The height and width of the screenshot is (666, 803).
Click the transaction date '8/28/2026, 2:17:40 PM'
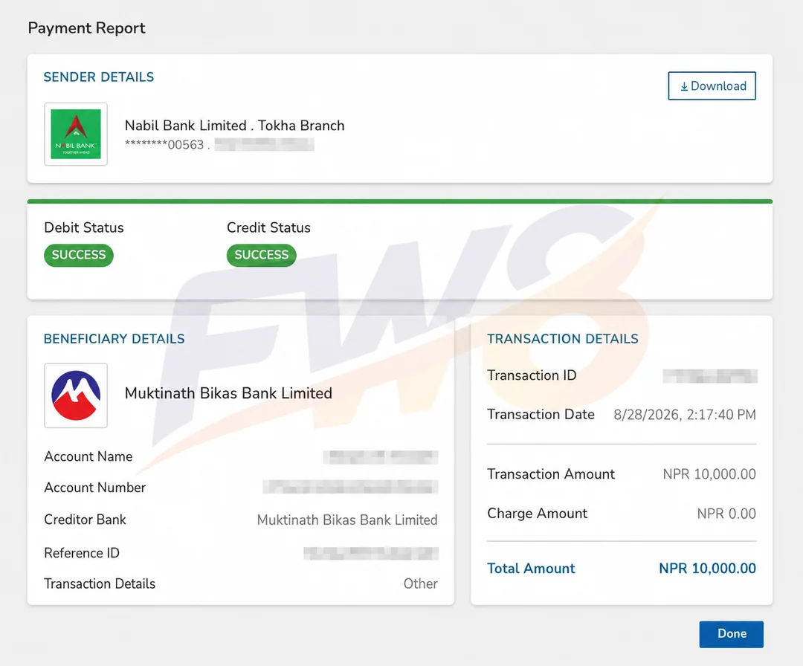pyautogui.click(x=685, y=415)
